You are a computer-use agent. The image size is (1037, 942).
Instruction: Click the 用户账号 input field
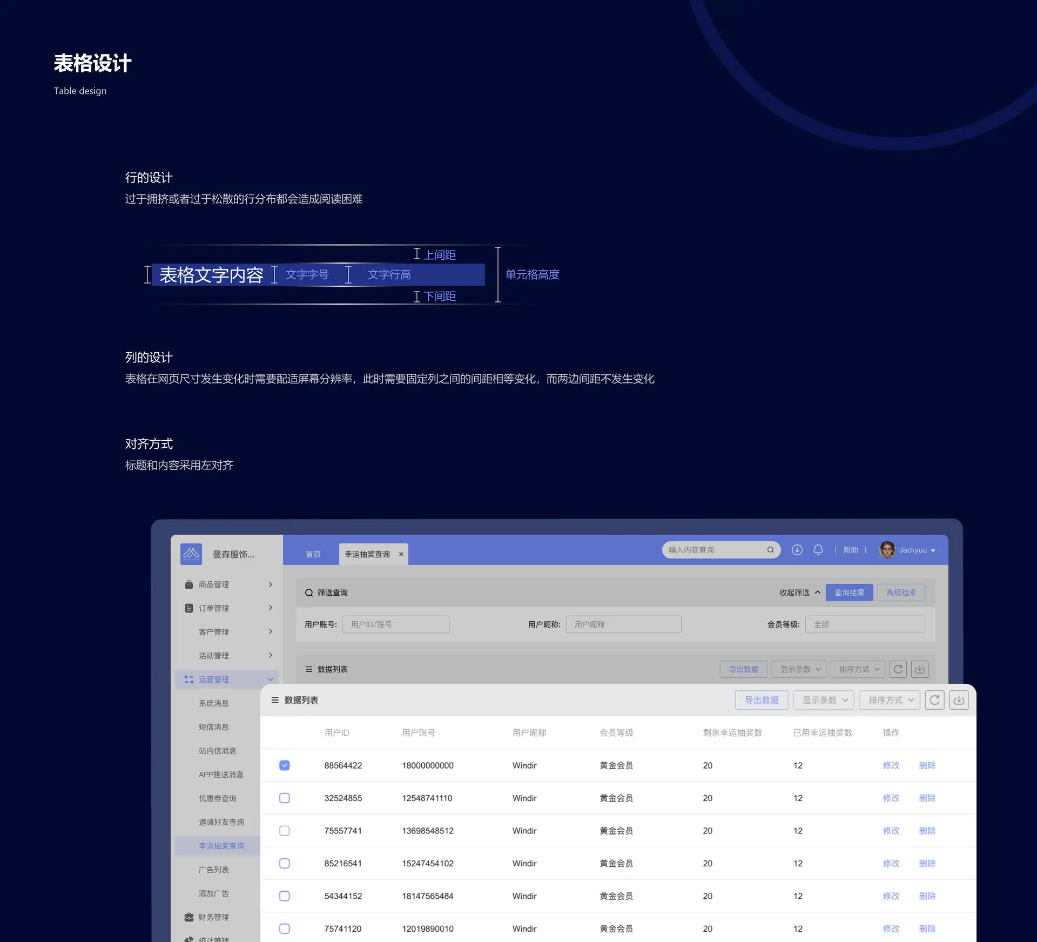coord(396,624)
